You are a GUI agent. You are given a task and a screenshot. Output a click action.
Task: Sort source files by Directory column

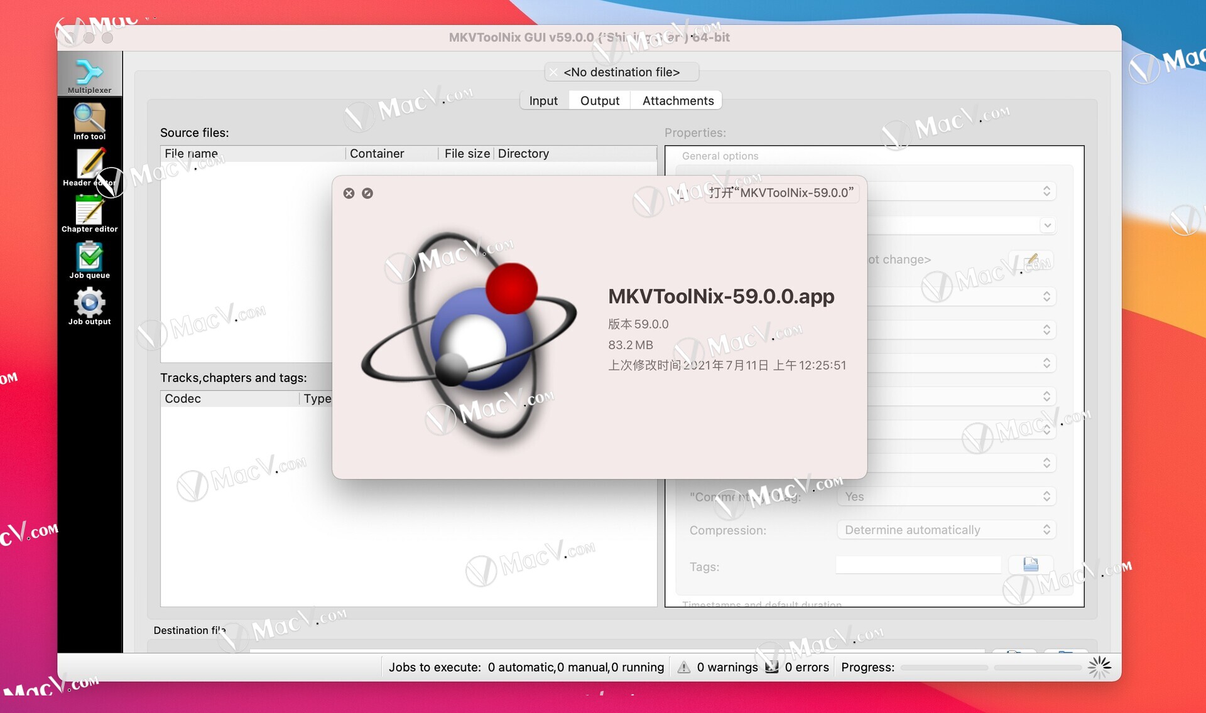pyautogui.click(x=575, y=154)
